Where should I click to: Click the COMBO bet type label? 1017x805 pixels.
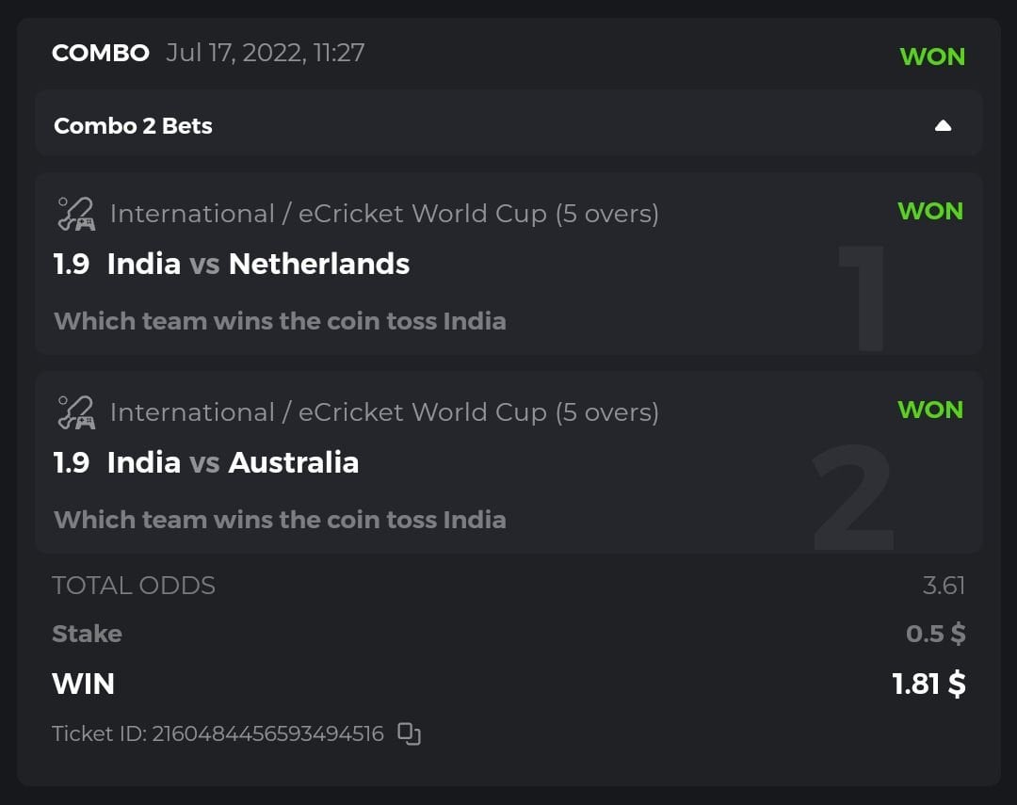tap(101, 54)
